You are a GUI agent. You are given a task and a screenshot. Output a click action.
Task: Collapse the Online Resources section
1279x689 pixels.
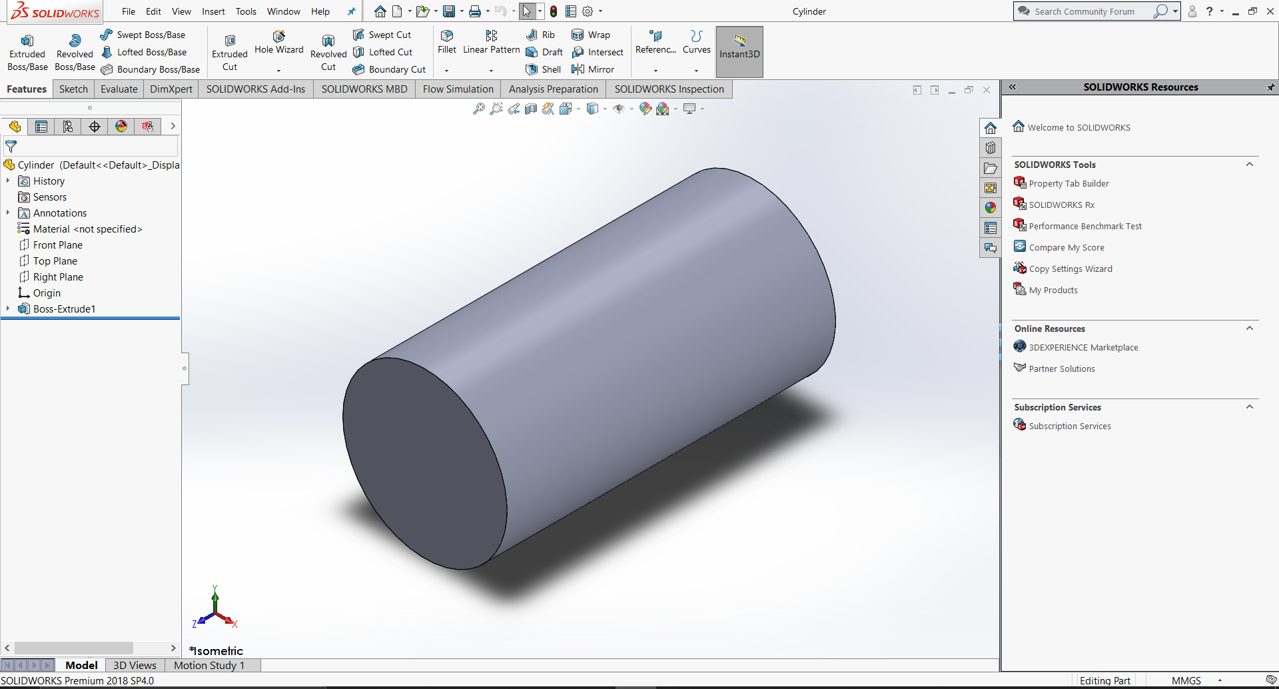click(x=1250, y=327)
